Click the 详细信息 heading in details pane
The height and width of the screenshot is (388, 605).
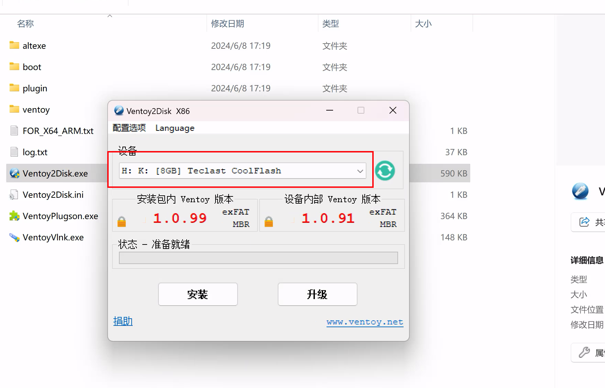tap(587, 260)
